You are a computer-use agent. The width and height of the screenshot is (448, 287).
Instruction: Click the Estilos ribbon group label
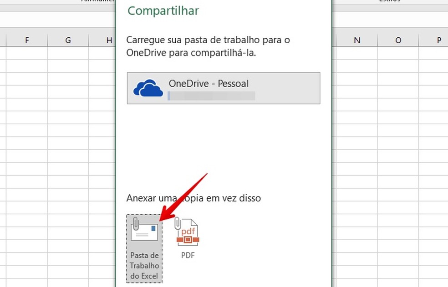pyautogui.click(x=389, y=1)
